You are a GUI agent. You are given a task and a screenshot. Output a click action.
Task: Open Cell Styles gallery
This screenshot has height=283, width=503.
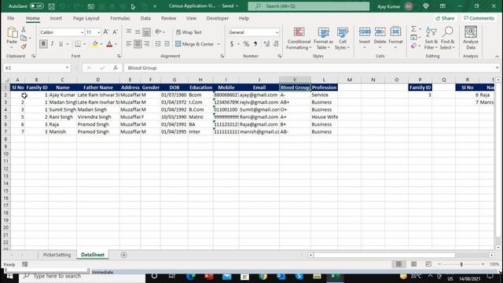click(x=343, y=39)
